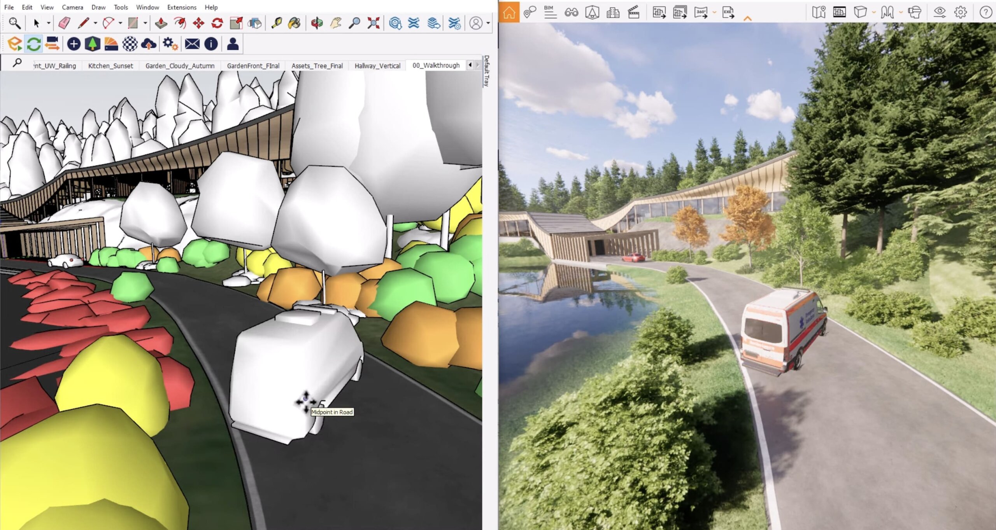Open the Enscape Material Editor icon
Screen dimensions: 996x530
[111, 44]
